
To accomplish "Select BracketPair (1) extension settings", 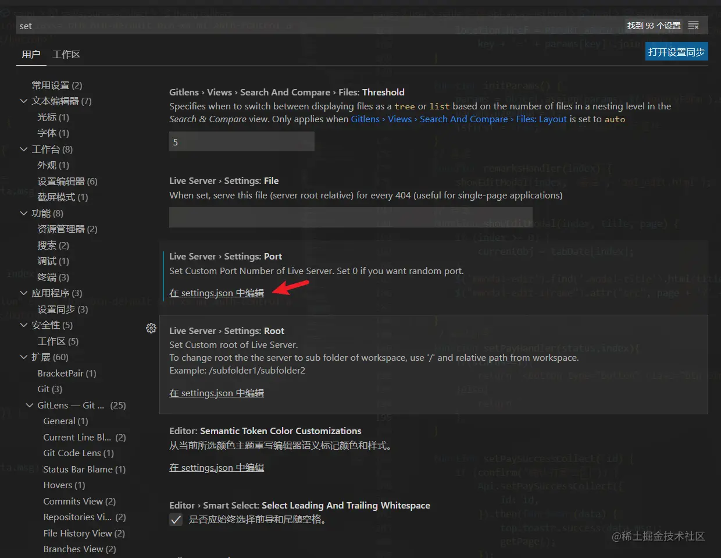I will (67, 373).
